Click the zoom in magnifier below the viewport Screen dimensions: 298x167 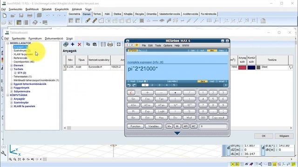(10, 159)
